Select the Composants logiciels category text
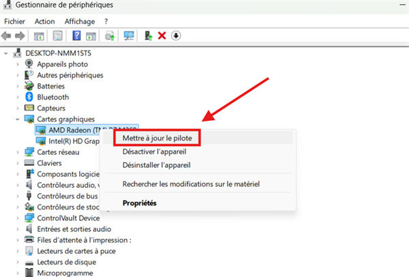 (68, 174)
